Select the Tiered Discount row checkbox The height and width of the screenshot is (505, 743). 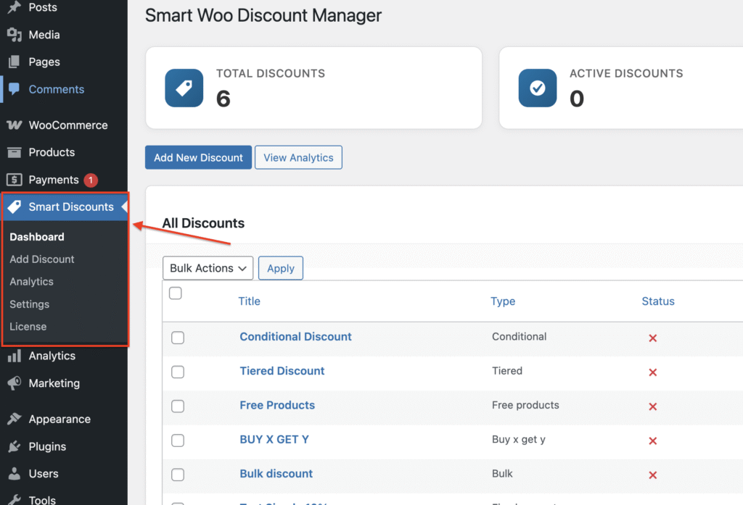pyautogui.click(x=178, y=372)
